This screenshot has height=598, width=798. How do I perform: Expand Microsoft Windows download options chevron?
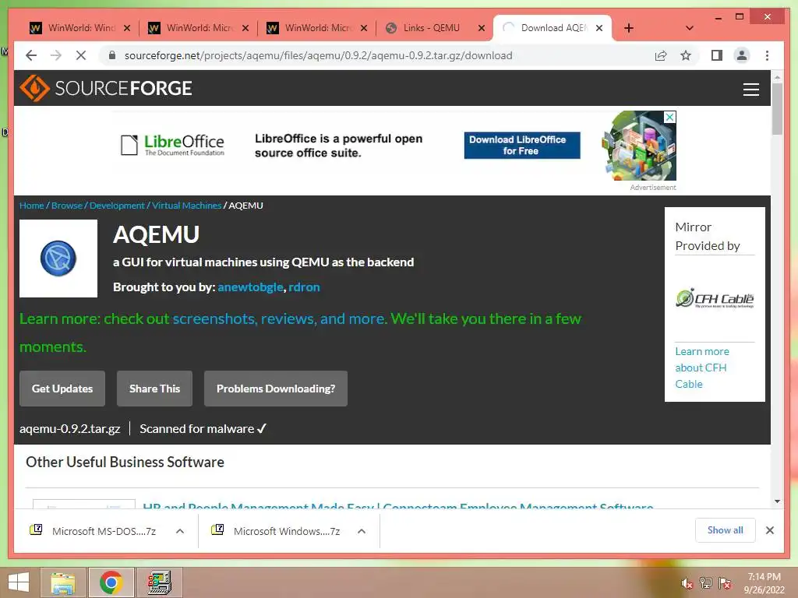[362, 531]
